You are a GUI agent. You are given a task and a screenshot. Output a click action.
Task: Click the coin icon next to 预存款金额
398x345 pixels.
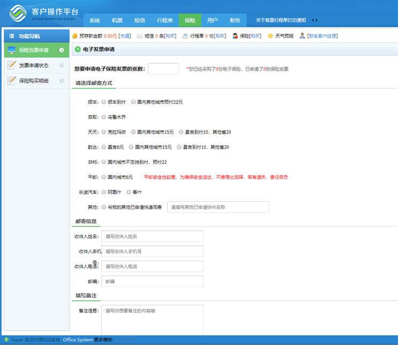tap(75, 36)
